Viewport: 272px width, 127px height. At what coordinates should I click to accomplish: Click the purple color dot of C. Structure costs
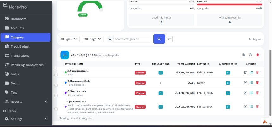tap(65, 93)
